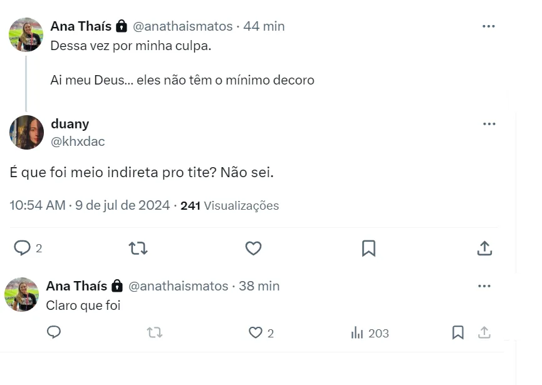542x385 pixels.
Task: Open @anathaismatos handle in top tweet
Action: (183, 26)
